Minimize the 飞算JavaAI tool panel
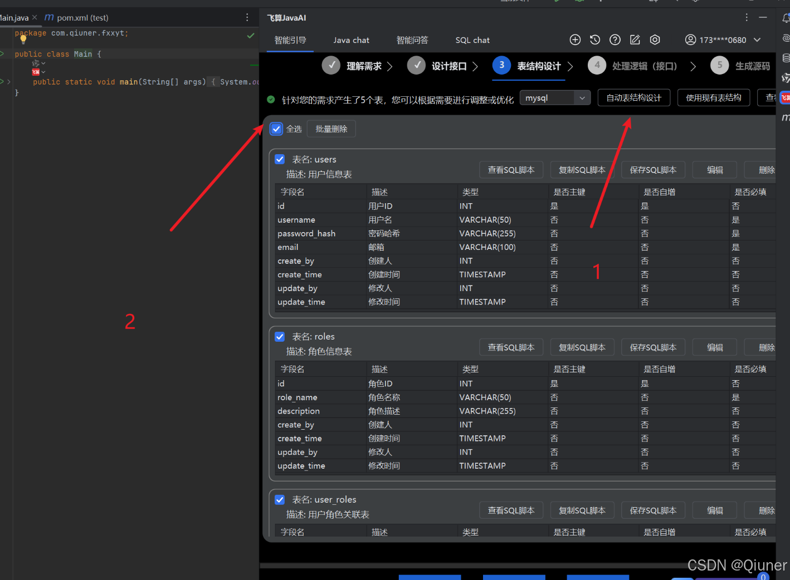The image size is (790, 580). click(x=763, y=18)
